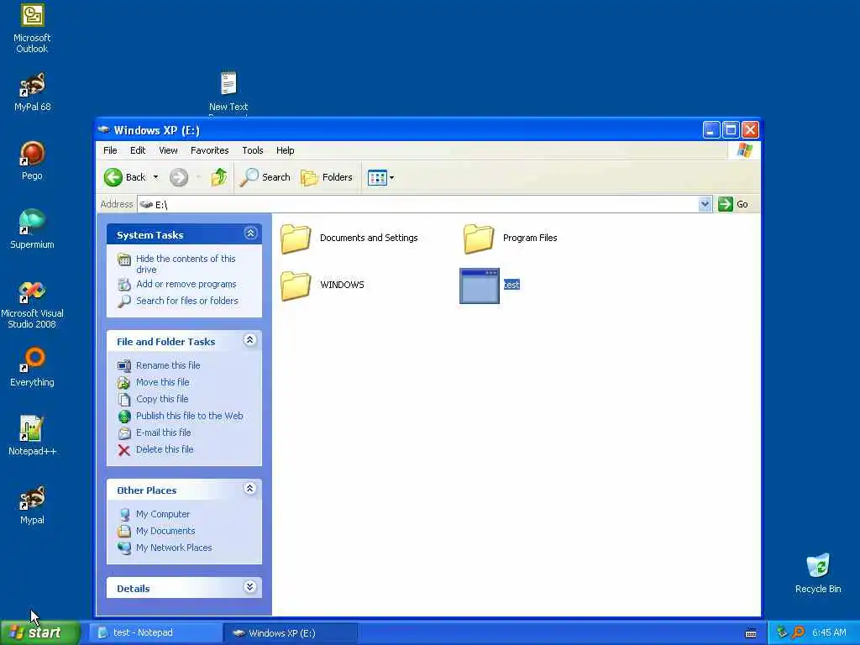This screenshot has height=645, width=860.
Task: Click Publish this file to the Web
Action: point(189,416)
